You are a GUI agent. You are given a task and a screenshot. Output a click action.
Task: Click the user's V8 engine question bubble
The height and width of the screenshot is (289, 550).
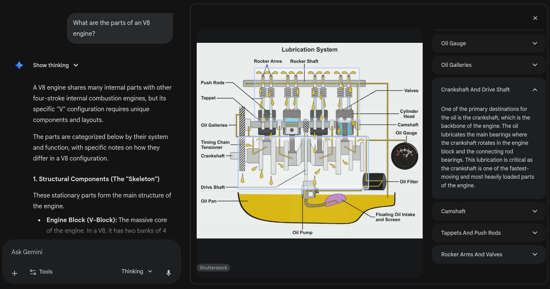click(x=120, y=28)
